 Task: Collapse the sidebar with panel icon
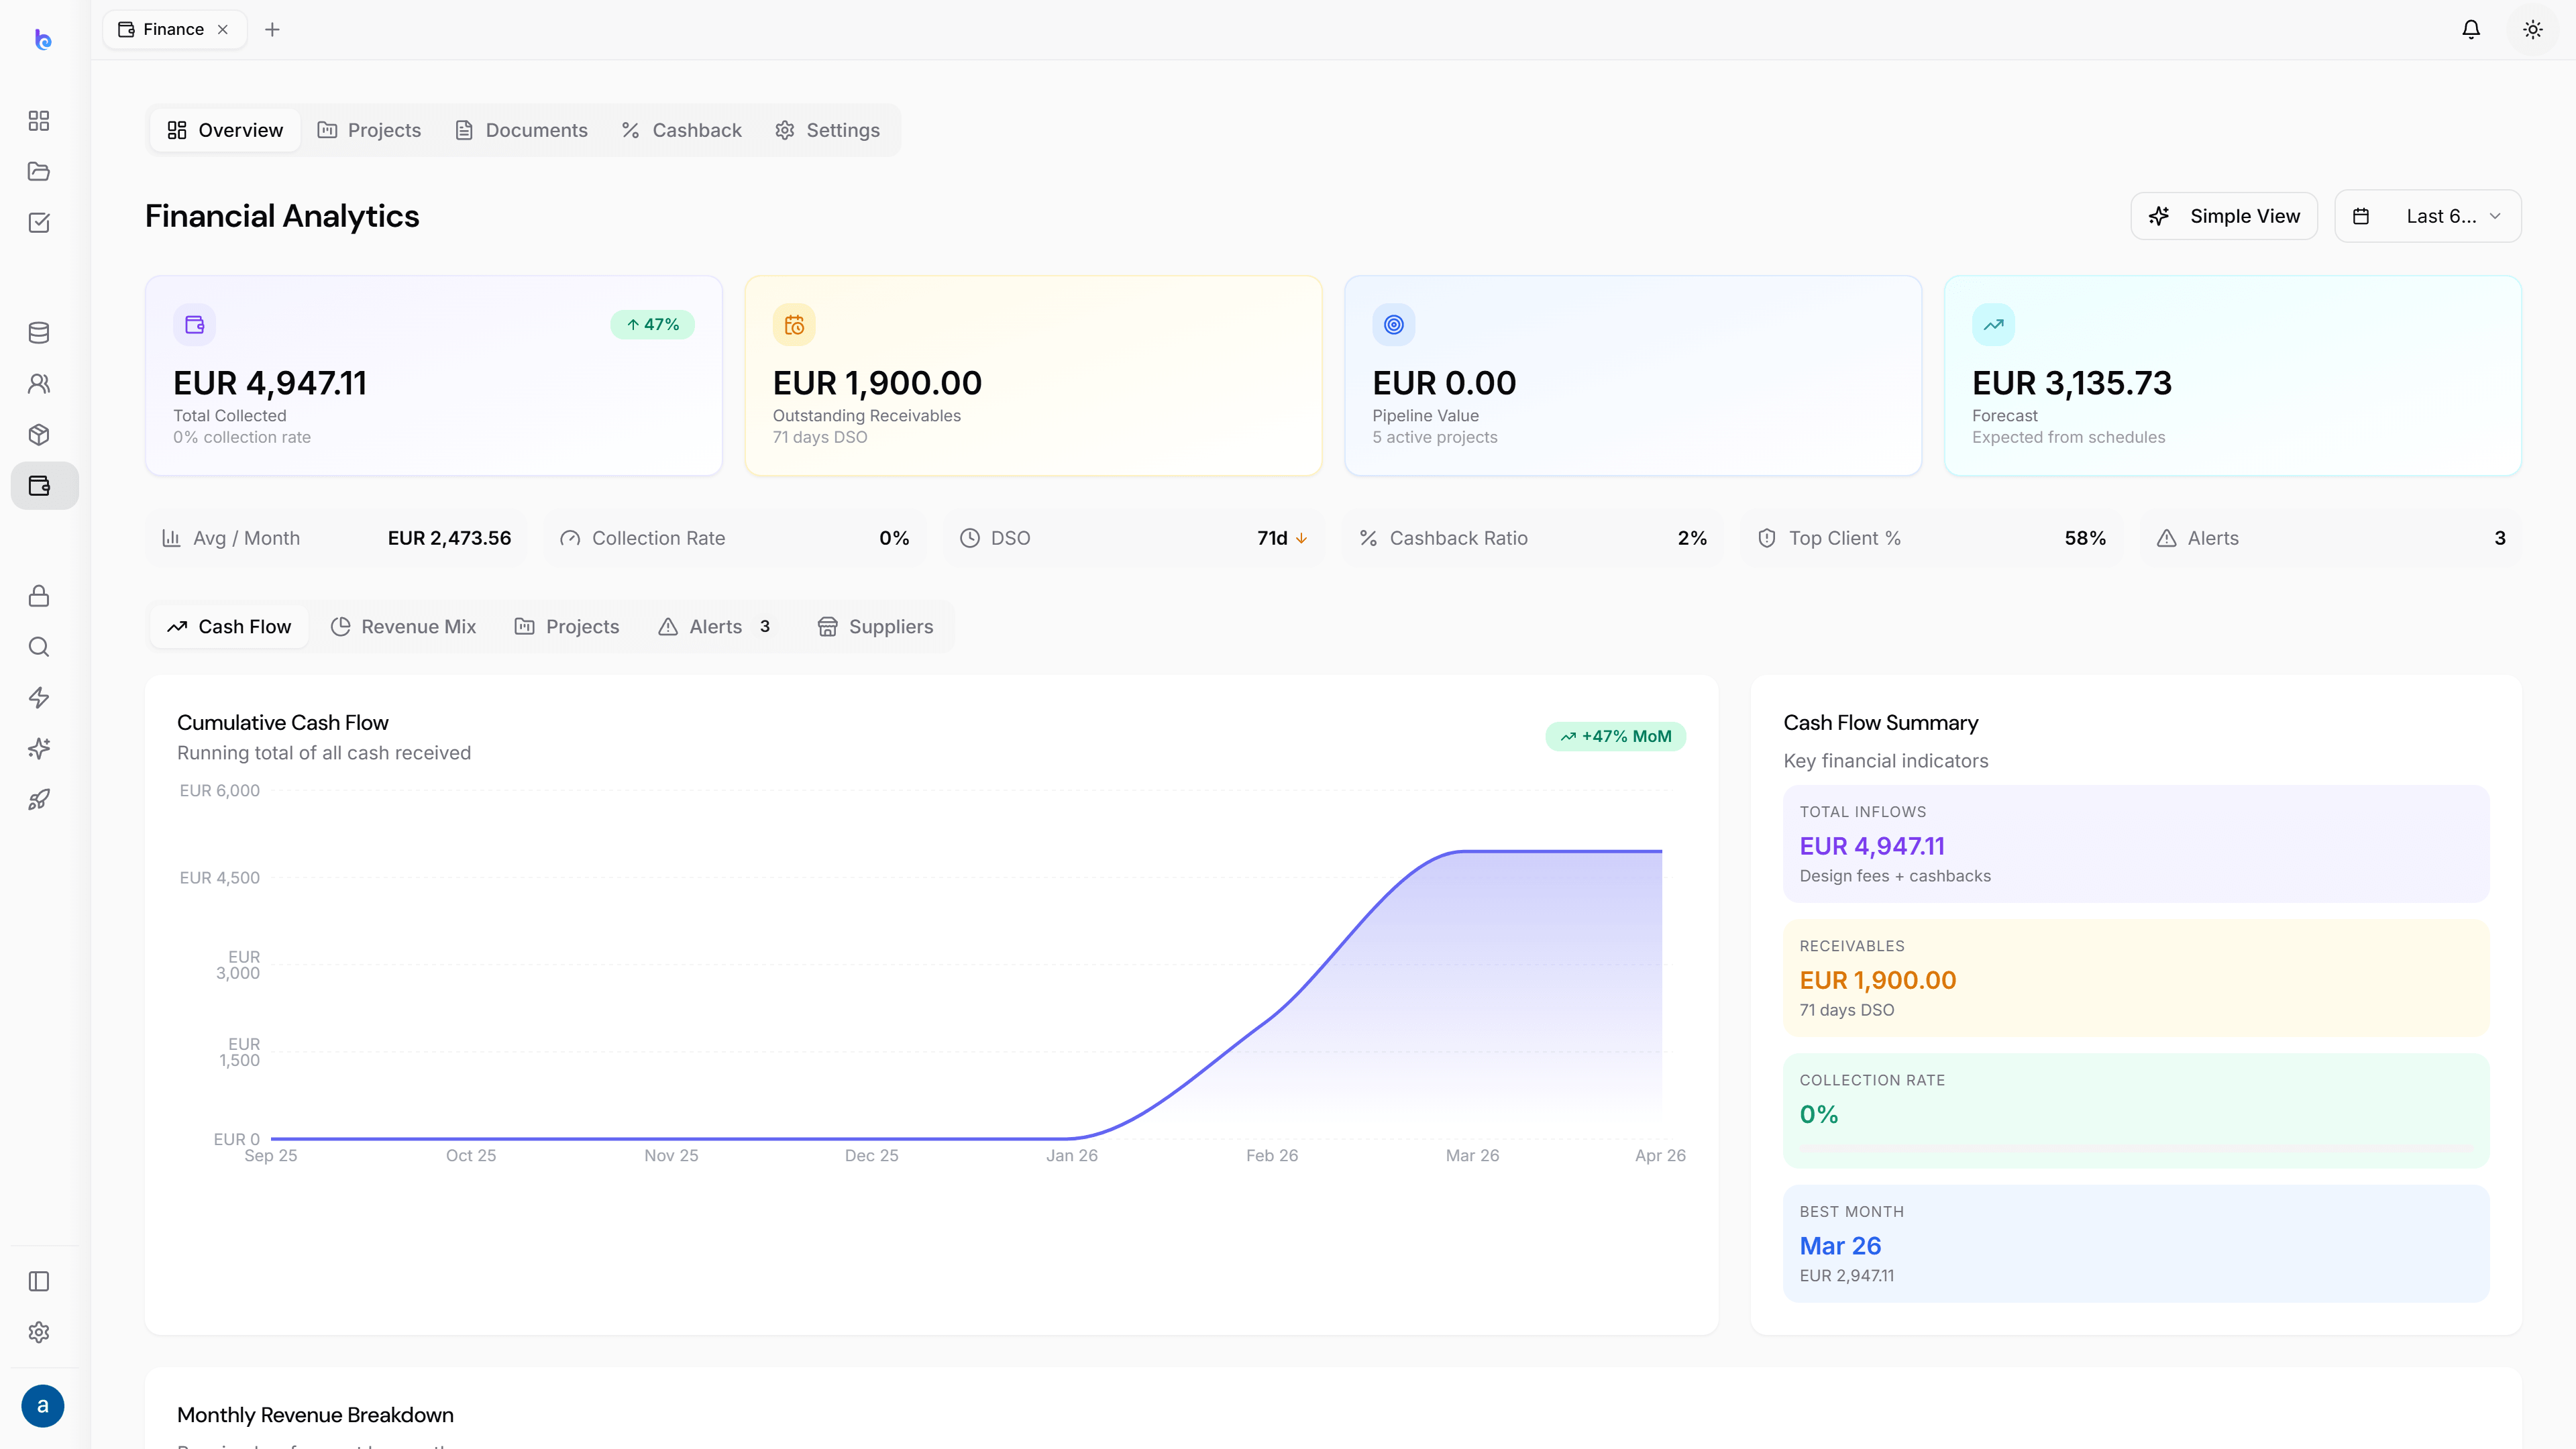tap(39, 1282)
